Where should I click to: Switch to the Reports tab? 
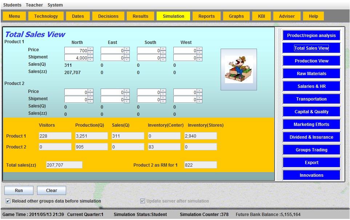pyautogui.click(x=206, y=16)
